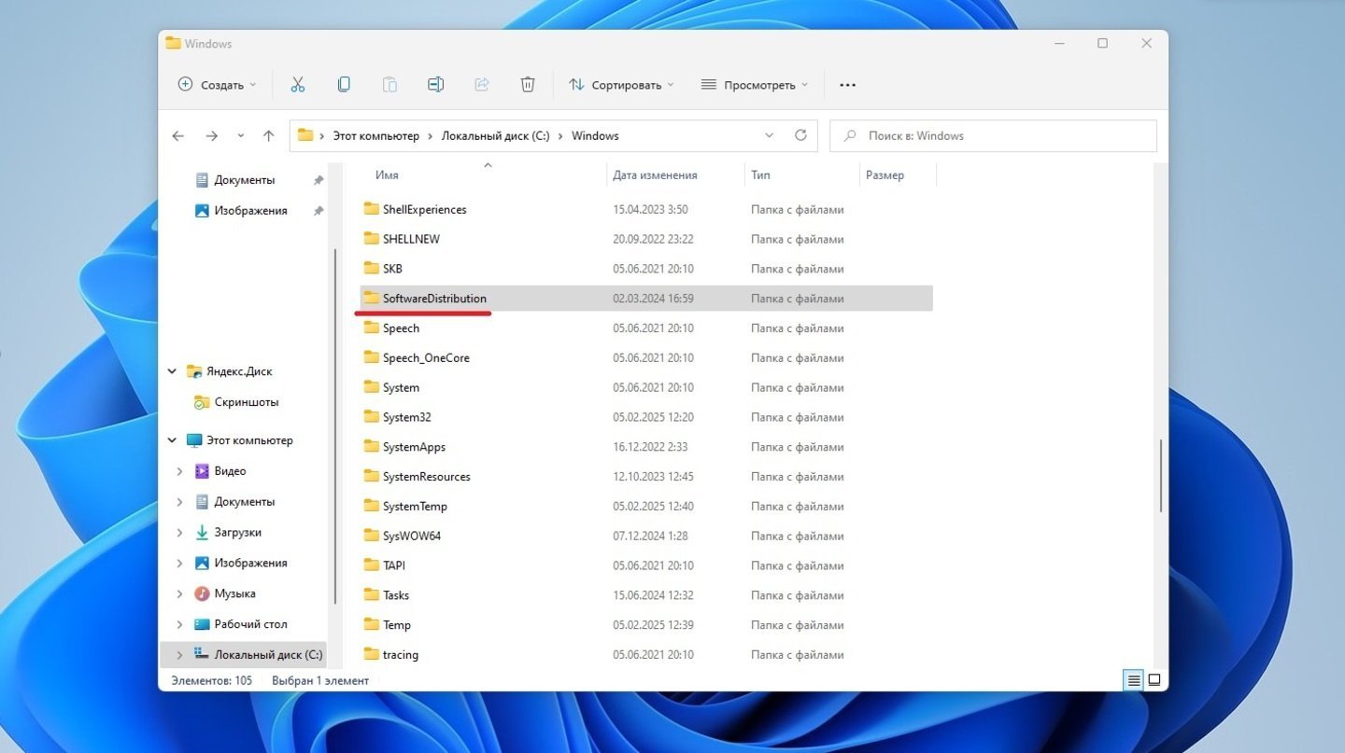Screen dimensions: 1345x753
Task: Select the SysWOW64 folder
Action: [x=646, y=537]
